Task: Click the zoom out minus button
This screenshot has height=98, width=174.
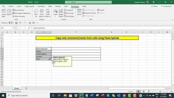Action: [x=153, y=91]
